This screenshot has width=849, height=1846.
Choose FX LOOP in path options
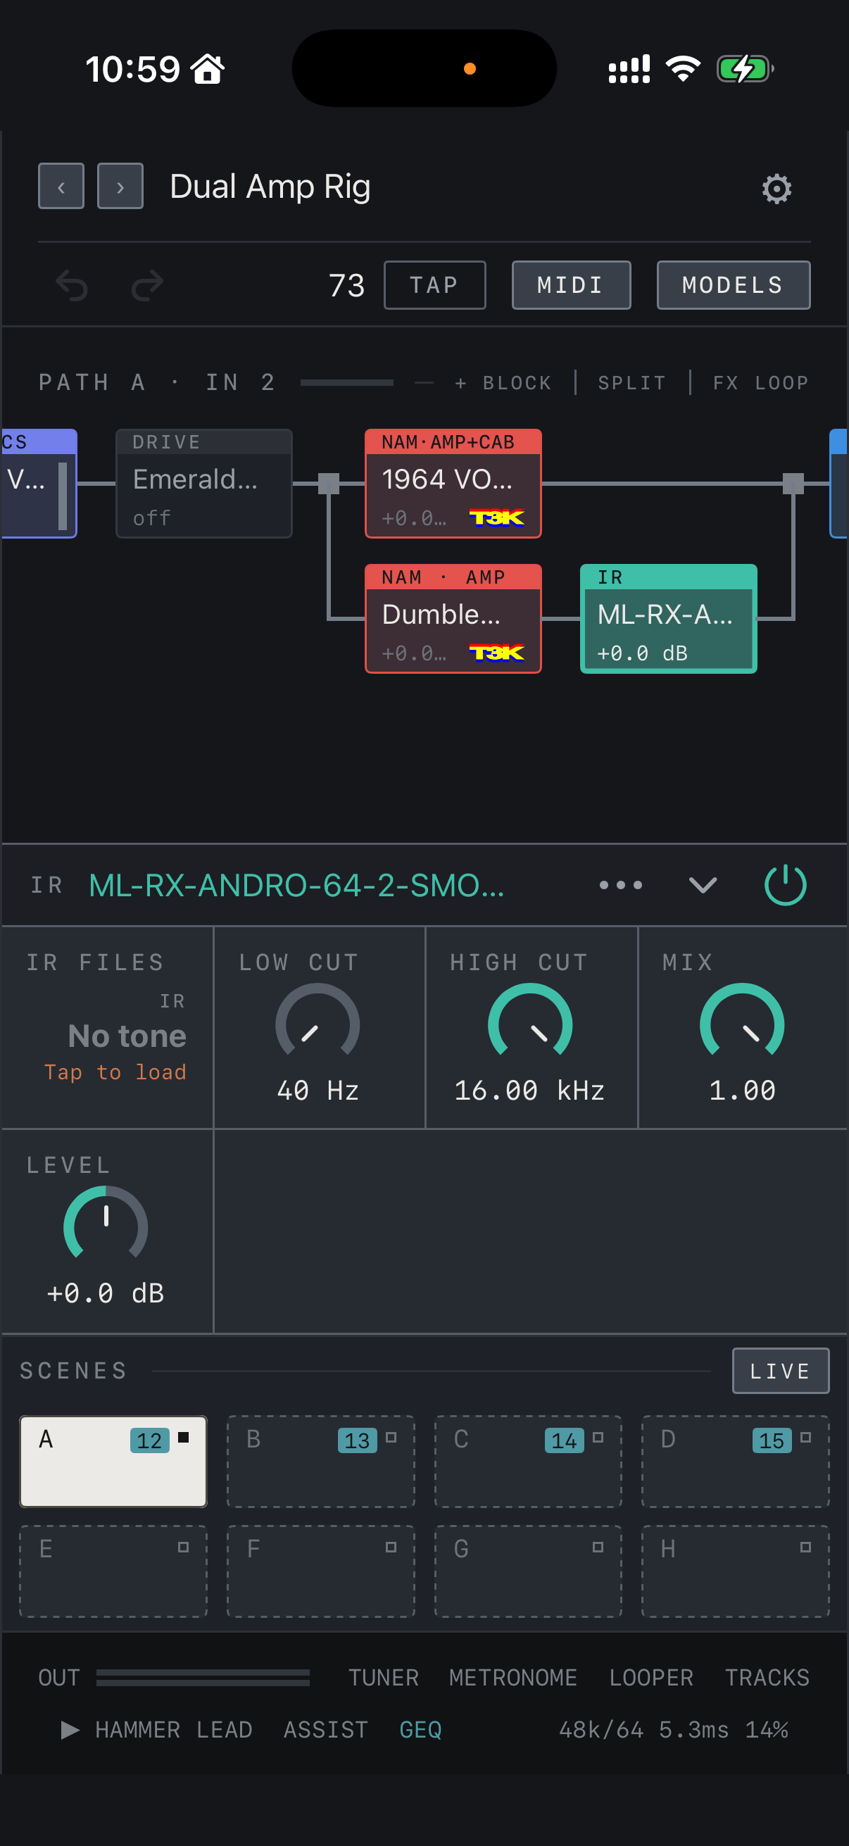(761, 383)
